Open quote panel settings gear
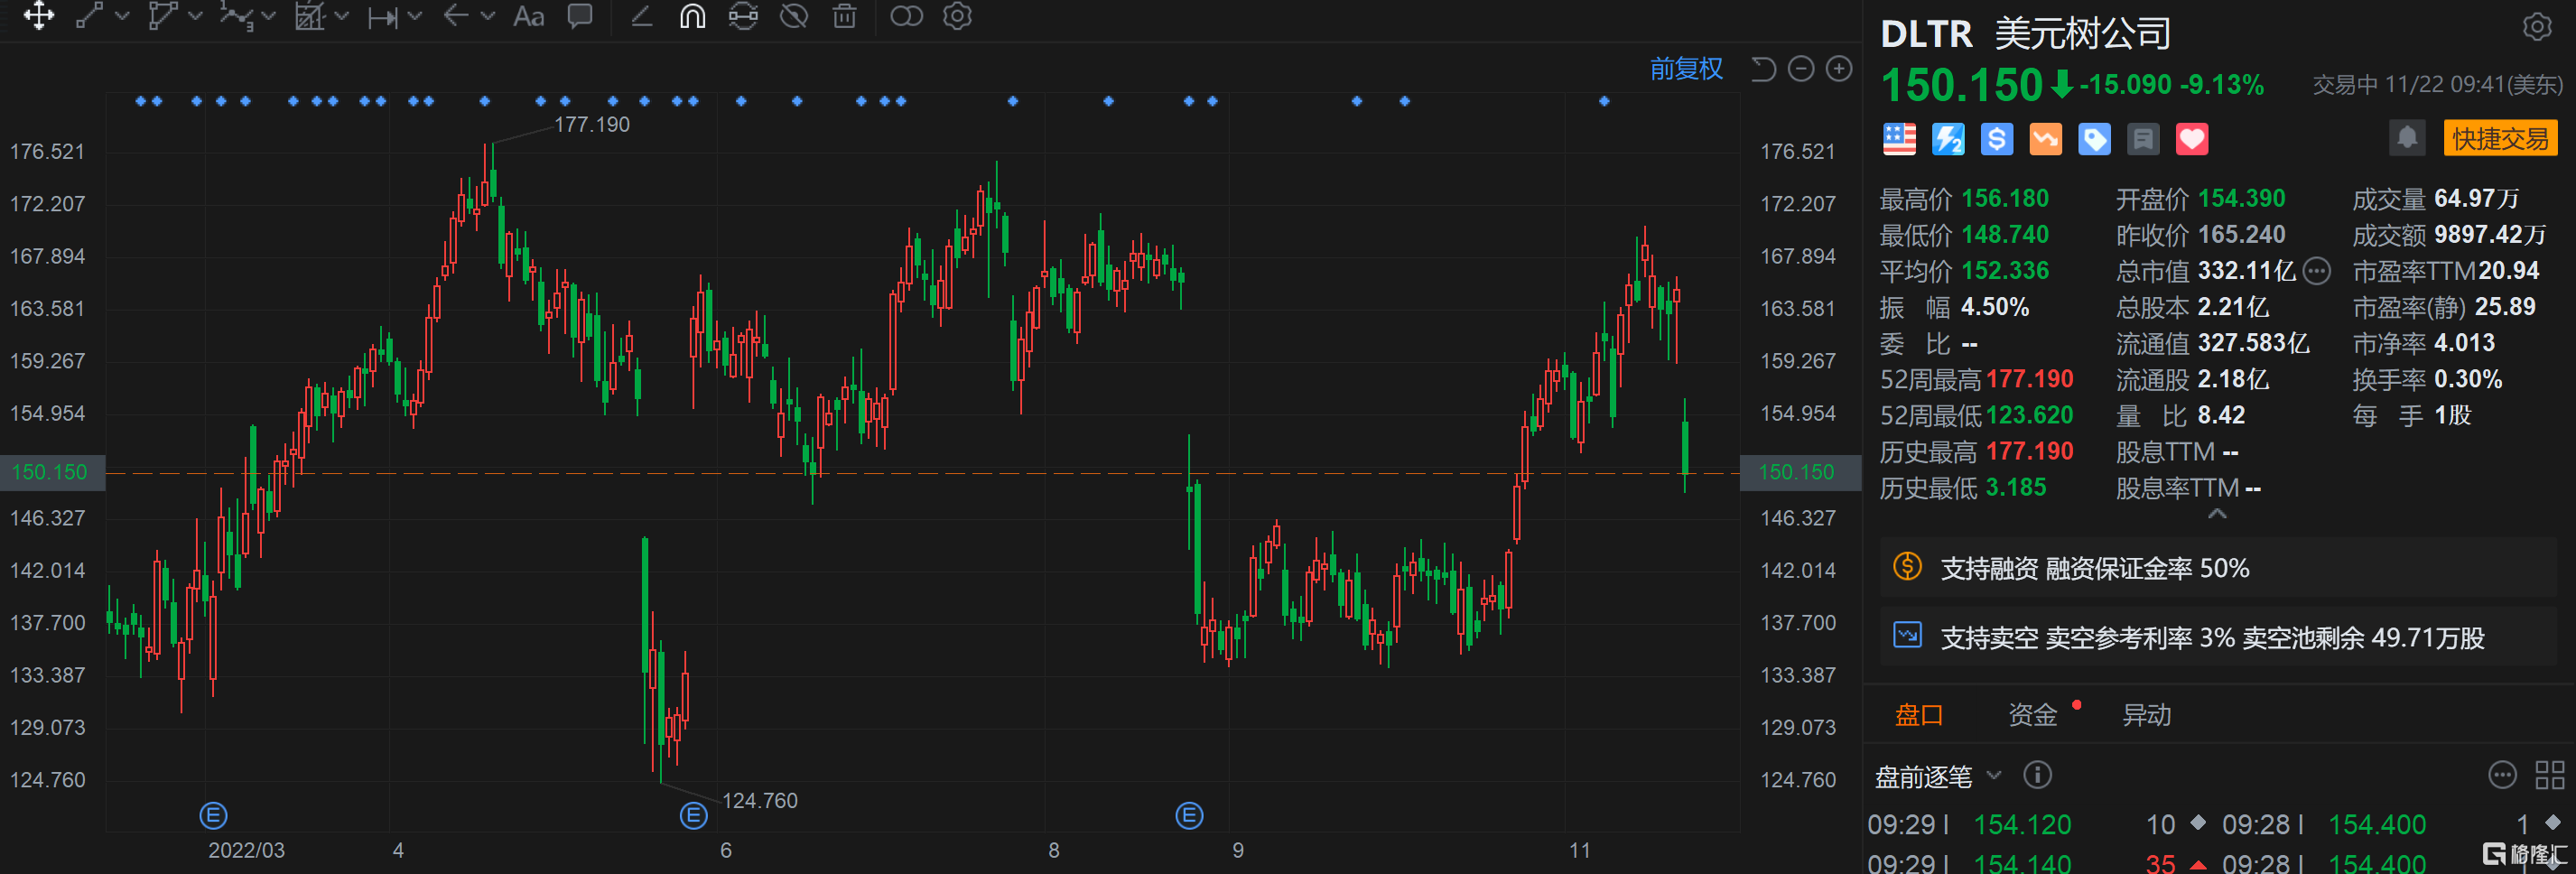Screen dimensions: 2576x874 (x=2536, y=27)
